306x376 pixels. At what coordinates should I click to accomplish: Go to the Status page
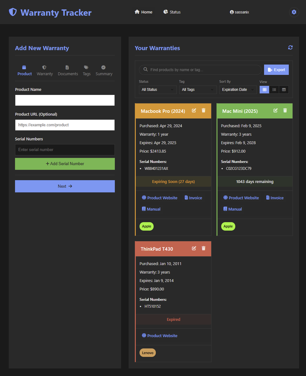tap(172, 12)
